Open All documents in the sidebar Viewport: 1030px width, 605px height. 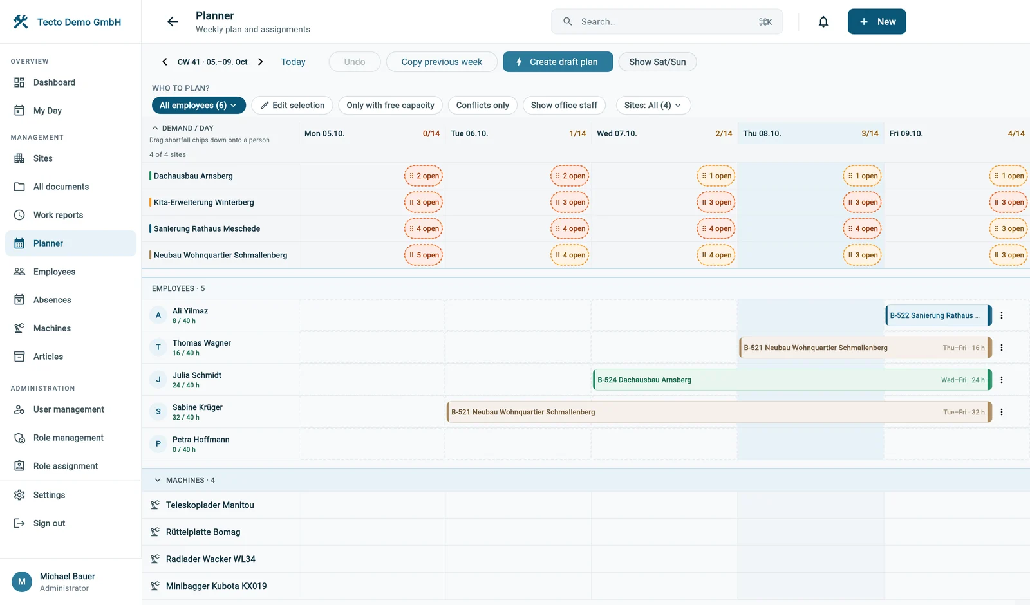click(71, 187)
